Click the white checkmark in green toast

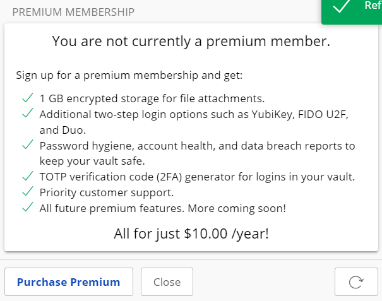(x=342, y=5)
